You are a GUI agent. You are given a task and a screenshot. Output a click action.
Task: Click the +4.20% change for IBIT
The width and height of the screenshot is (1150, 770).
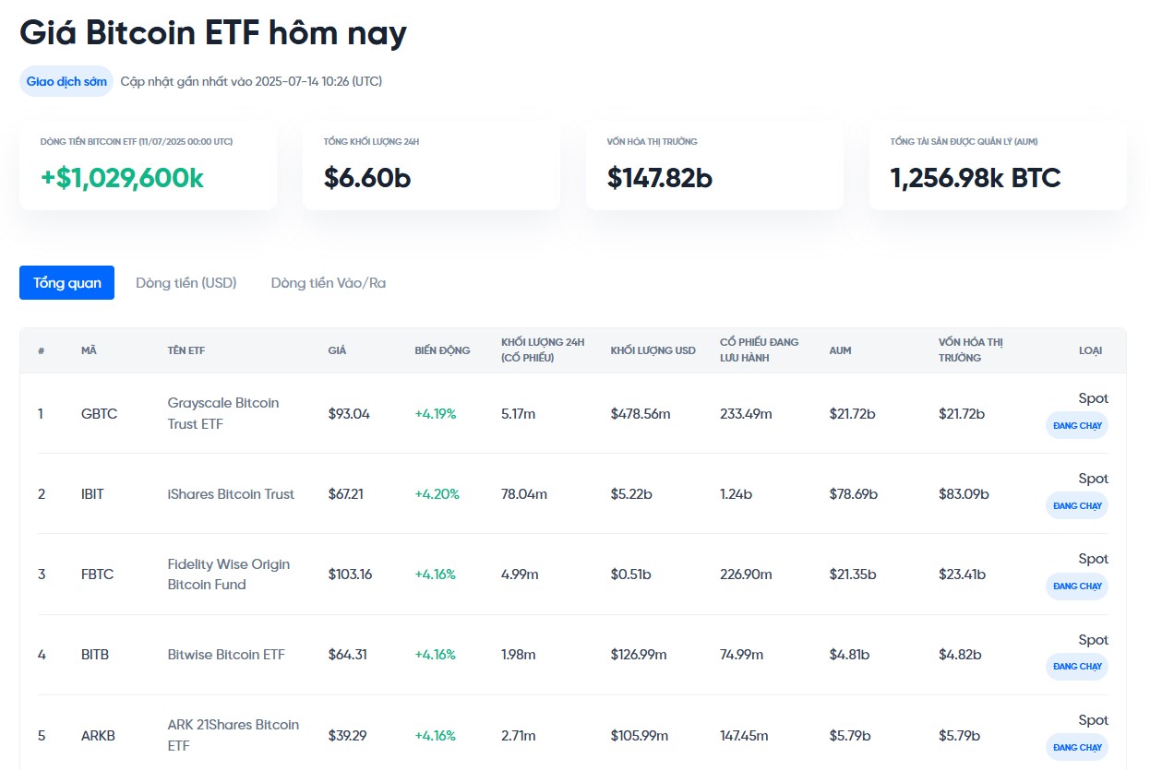pos(437,494)
